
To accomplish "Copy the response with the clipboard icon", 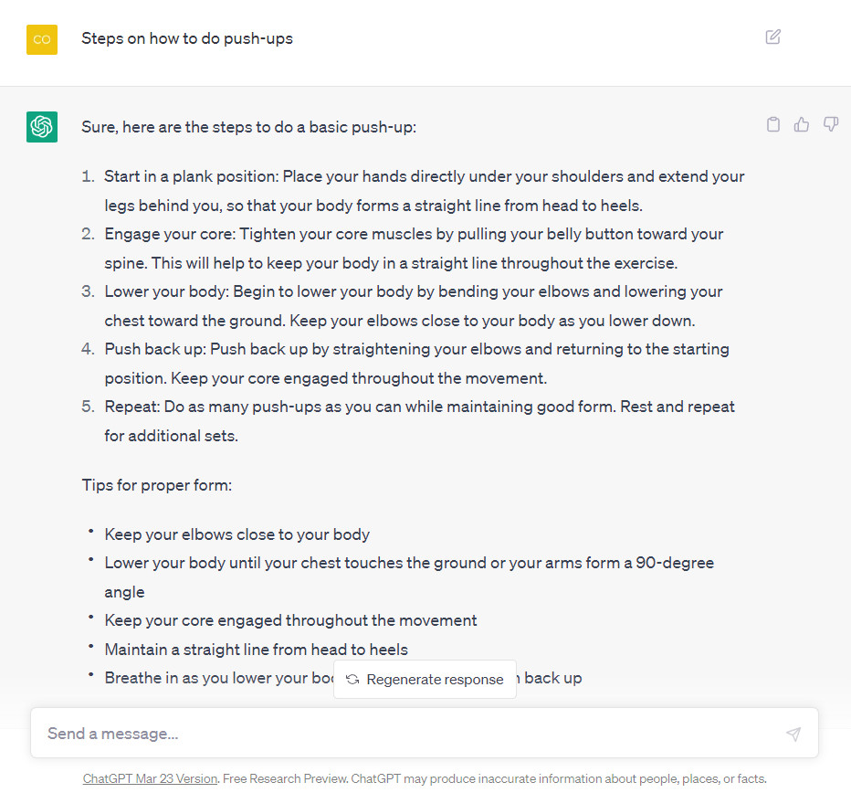I will 773,125.
